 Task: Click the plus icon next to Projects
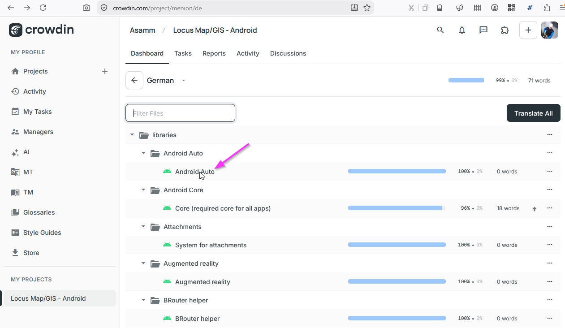105,71
